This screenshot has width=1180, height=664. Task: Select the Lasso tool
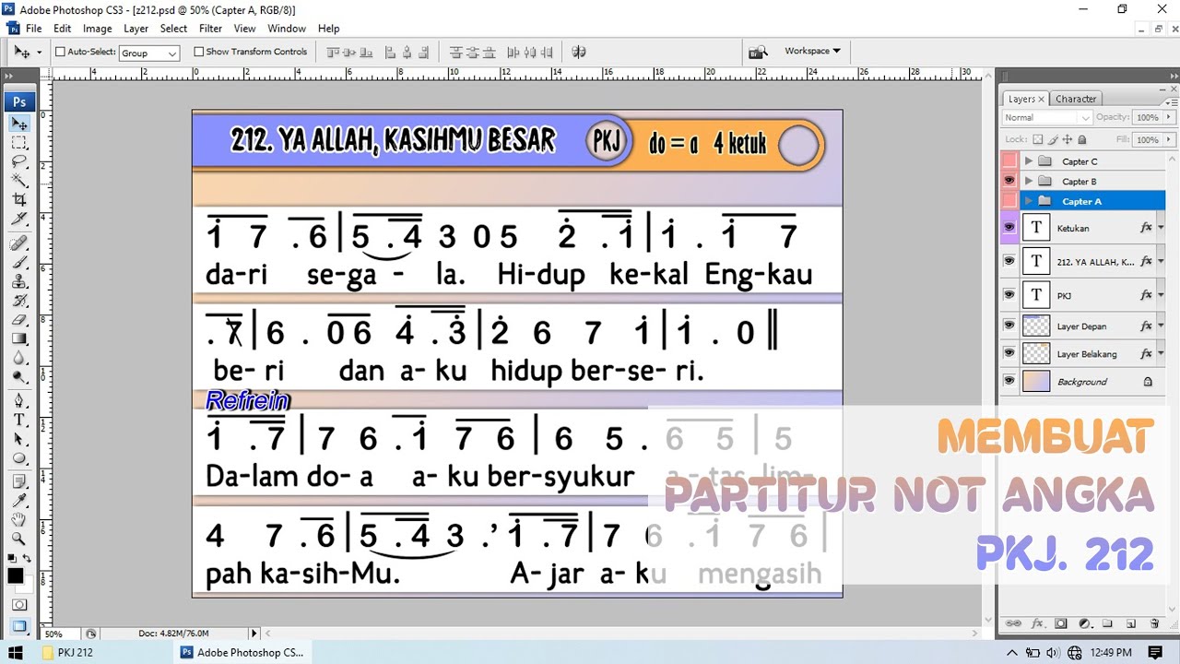[x=19, y=160]
